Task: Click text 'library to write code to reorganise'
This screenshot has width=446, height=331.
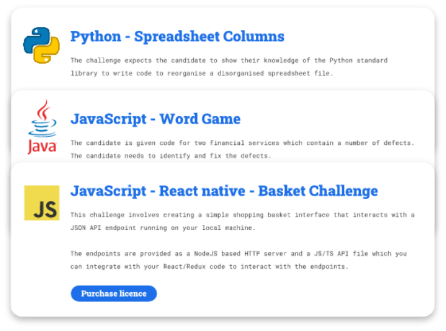Action: click(x=138, y=73)
